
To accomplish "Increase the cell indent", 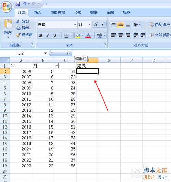I will 142,35.
